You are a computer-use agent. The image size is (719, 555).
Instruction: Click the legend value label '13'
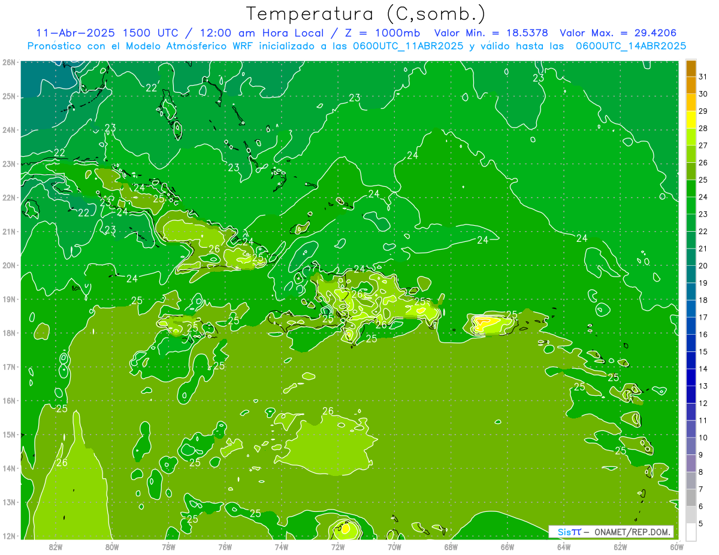703,386
